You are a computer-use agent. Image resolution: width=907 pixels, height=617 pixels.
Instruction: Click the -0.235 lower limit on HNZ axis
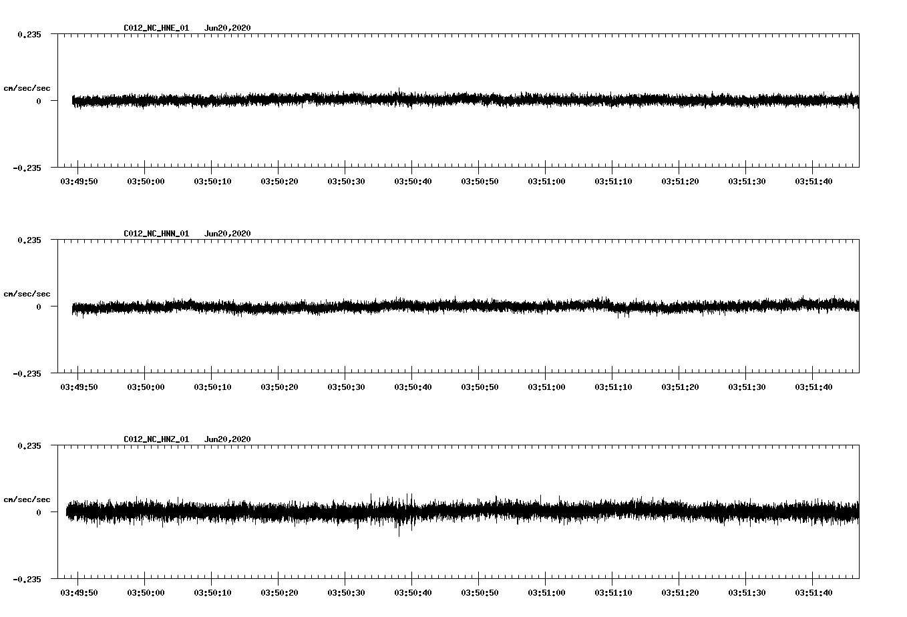click(27, 580)
